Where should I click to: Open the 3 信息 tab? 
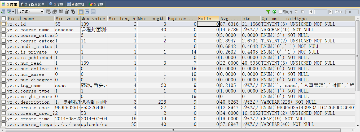point(56,4)
